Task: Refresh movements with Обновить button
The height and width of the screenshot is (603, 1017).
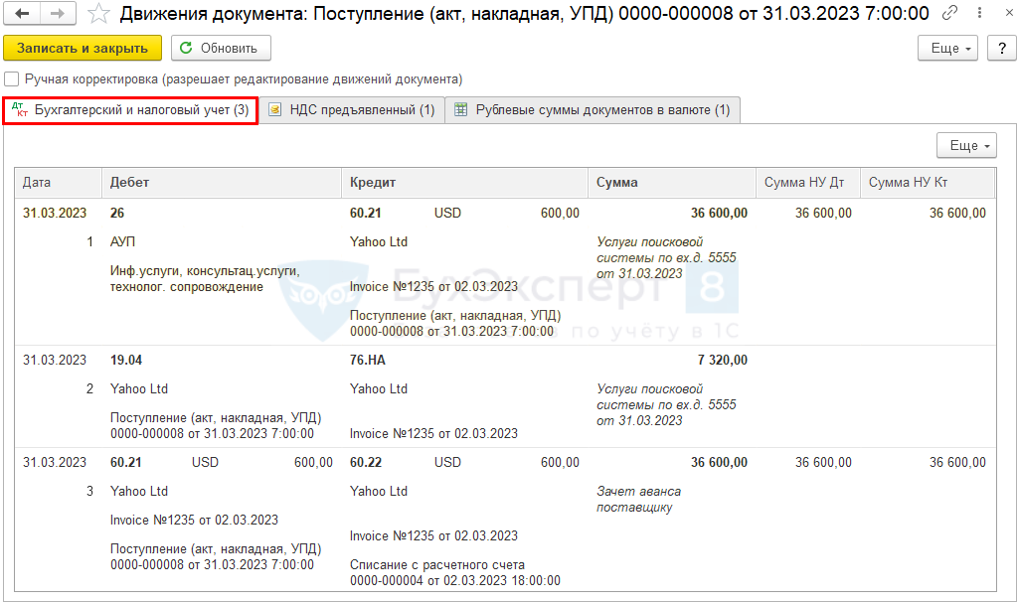Action: coord(221,48)
